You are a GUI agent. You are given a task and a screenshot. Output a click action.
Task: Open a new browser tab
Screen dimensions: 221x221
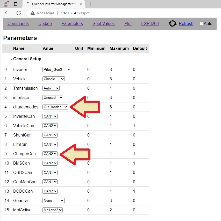click(90, 4)
